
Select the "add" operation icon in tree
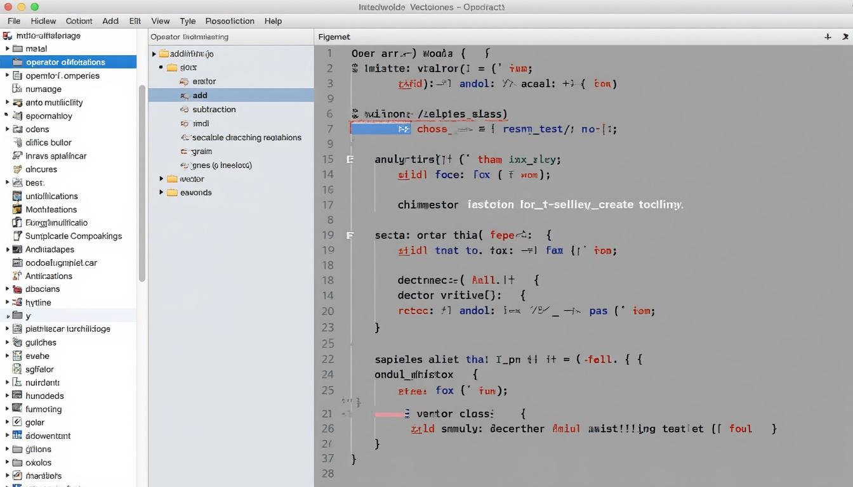185,95
